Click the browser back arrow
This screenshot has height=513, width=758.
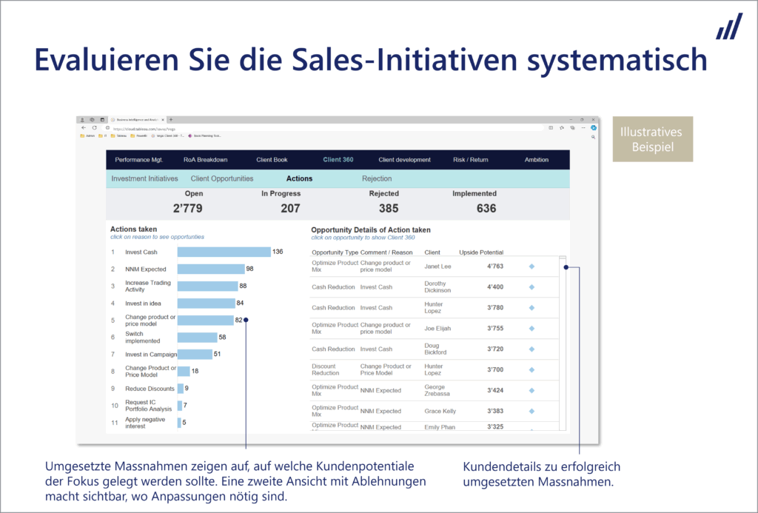[84, 127]
